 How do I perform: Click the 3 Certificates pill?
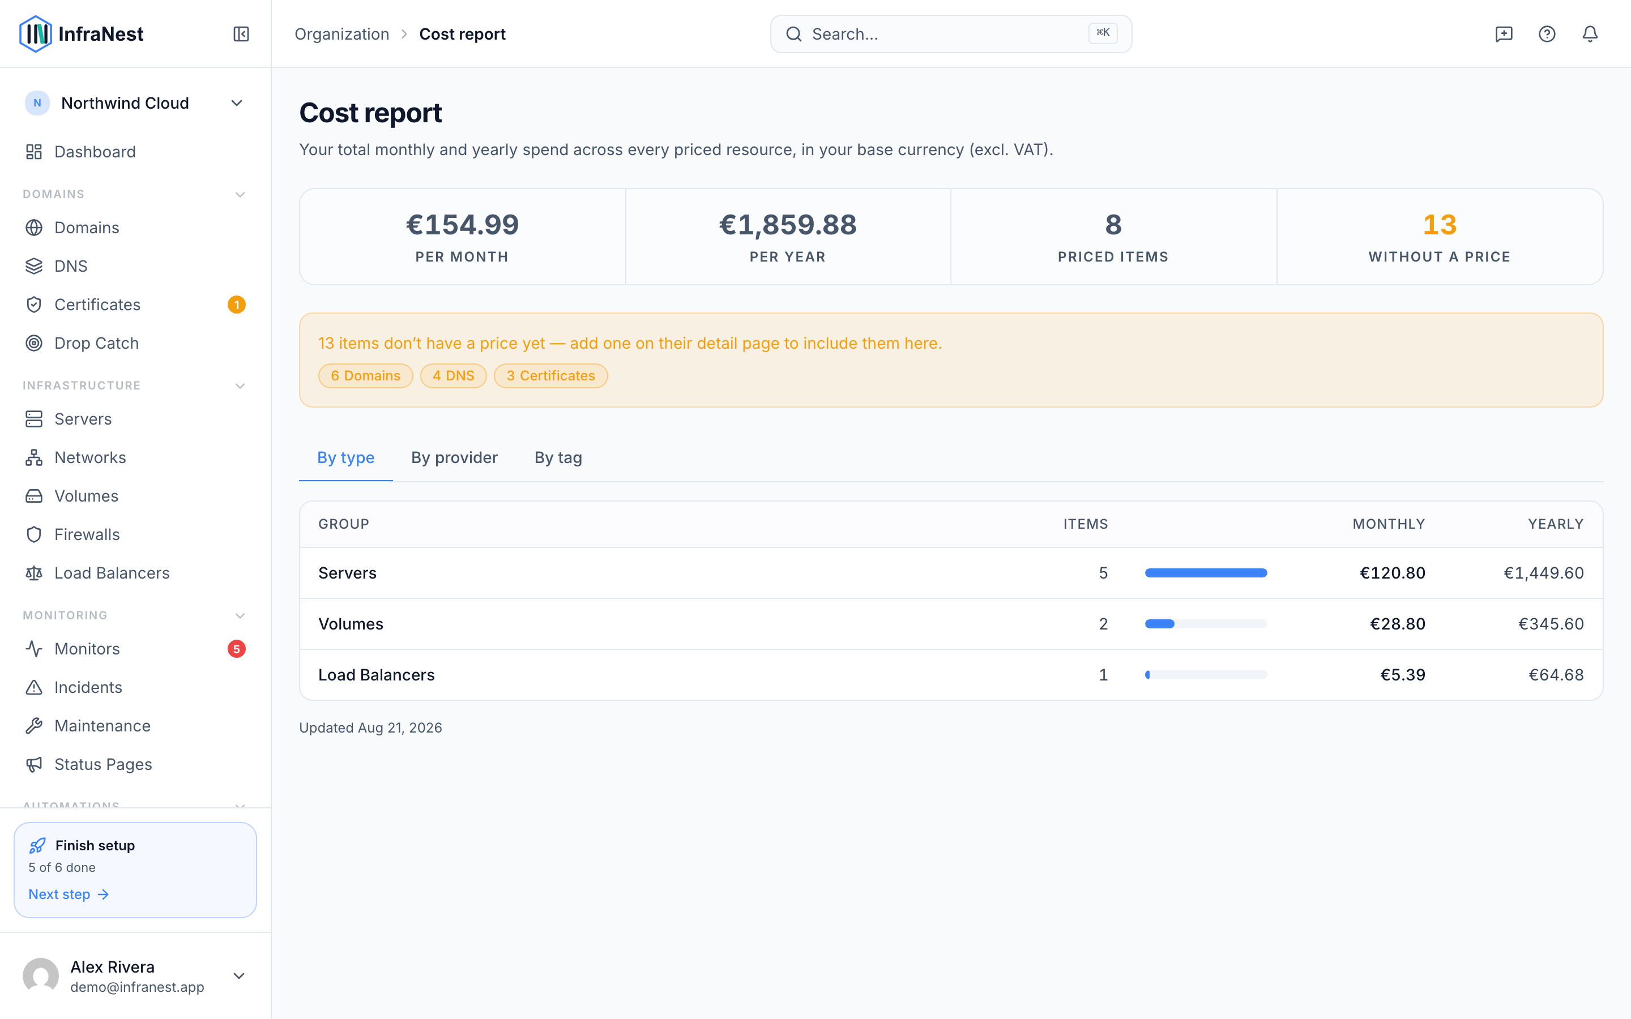point(550,375)
